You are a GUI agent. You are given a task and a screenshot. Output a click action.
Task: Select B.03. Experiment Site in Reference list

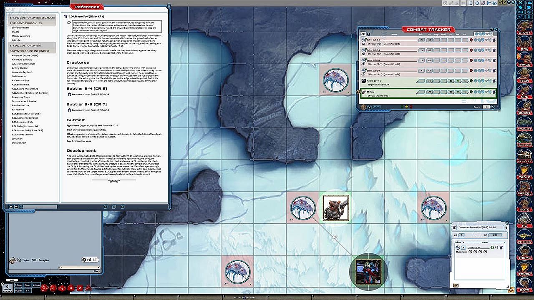[23, 122]
